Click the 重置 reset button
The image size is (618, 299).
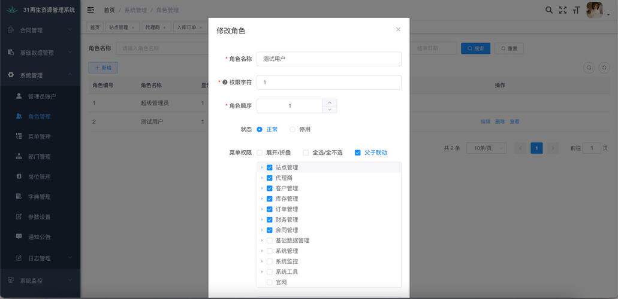(x=510, y=48)
